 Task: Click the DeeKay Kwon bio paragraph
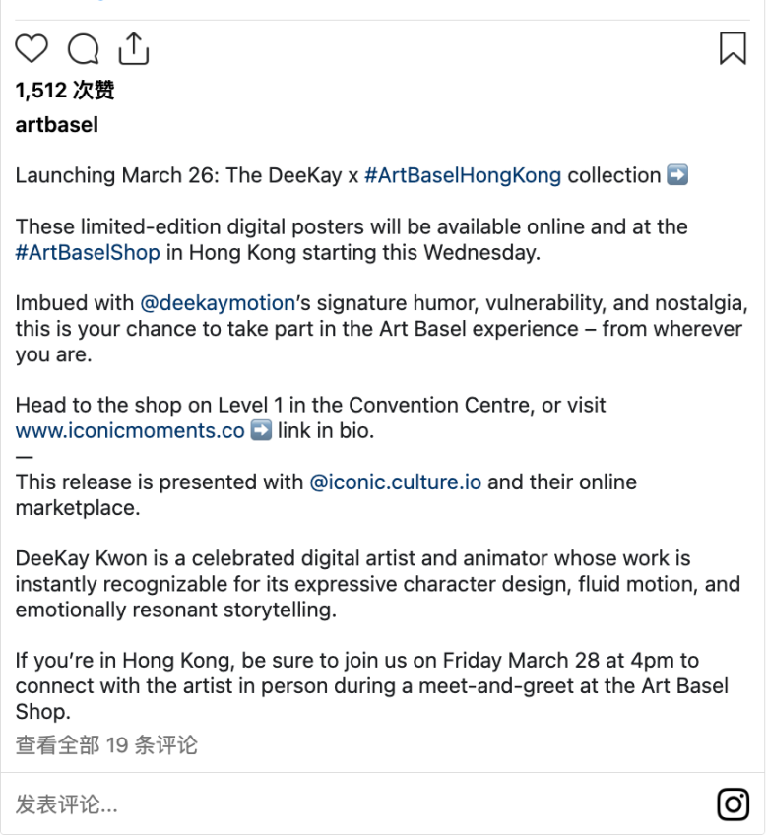point(378,584)
